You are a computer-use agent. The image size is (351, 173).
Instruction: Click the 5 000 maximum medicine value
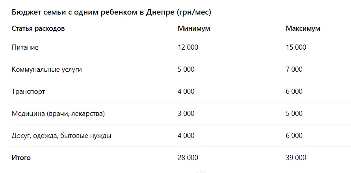294,113
